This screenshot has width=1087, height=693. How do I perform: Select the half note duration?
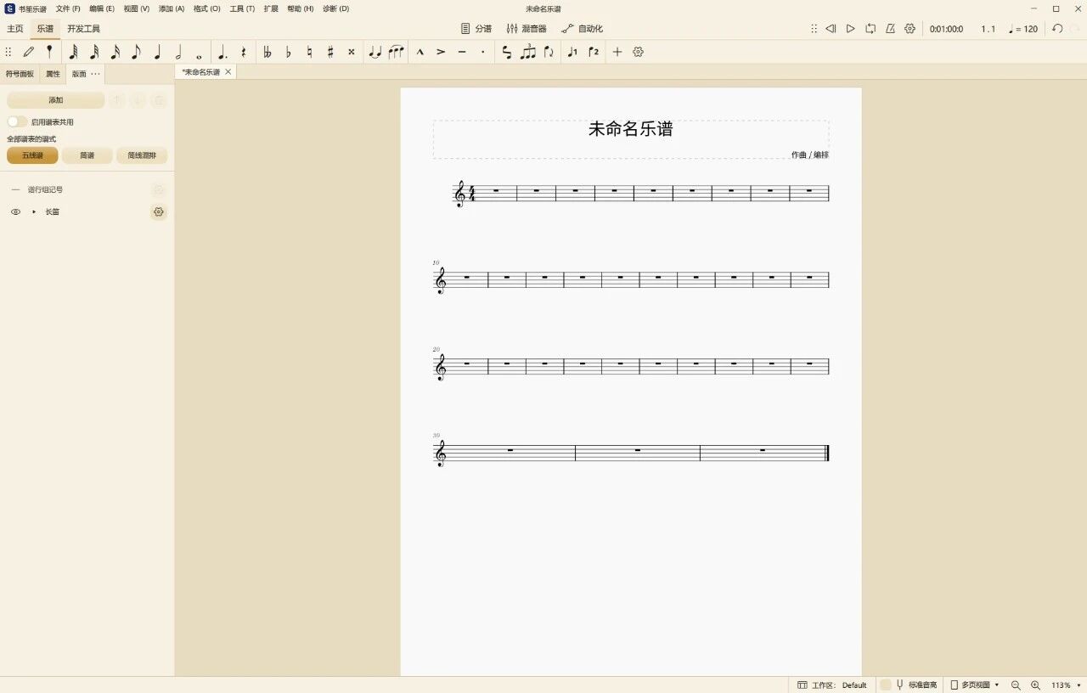(x=178, y=52)
